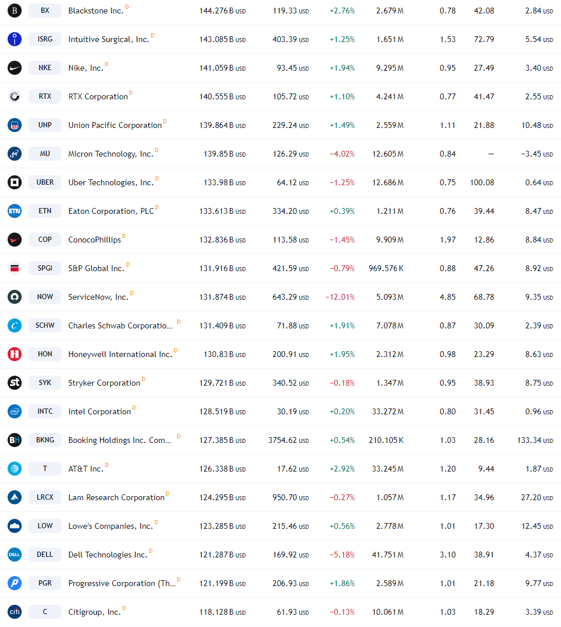Select Booking Holdings price 3754.62 USD
This screenshot has width=561, height=627.
[288, 440]
